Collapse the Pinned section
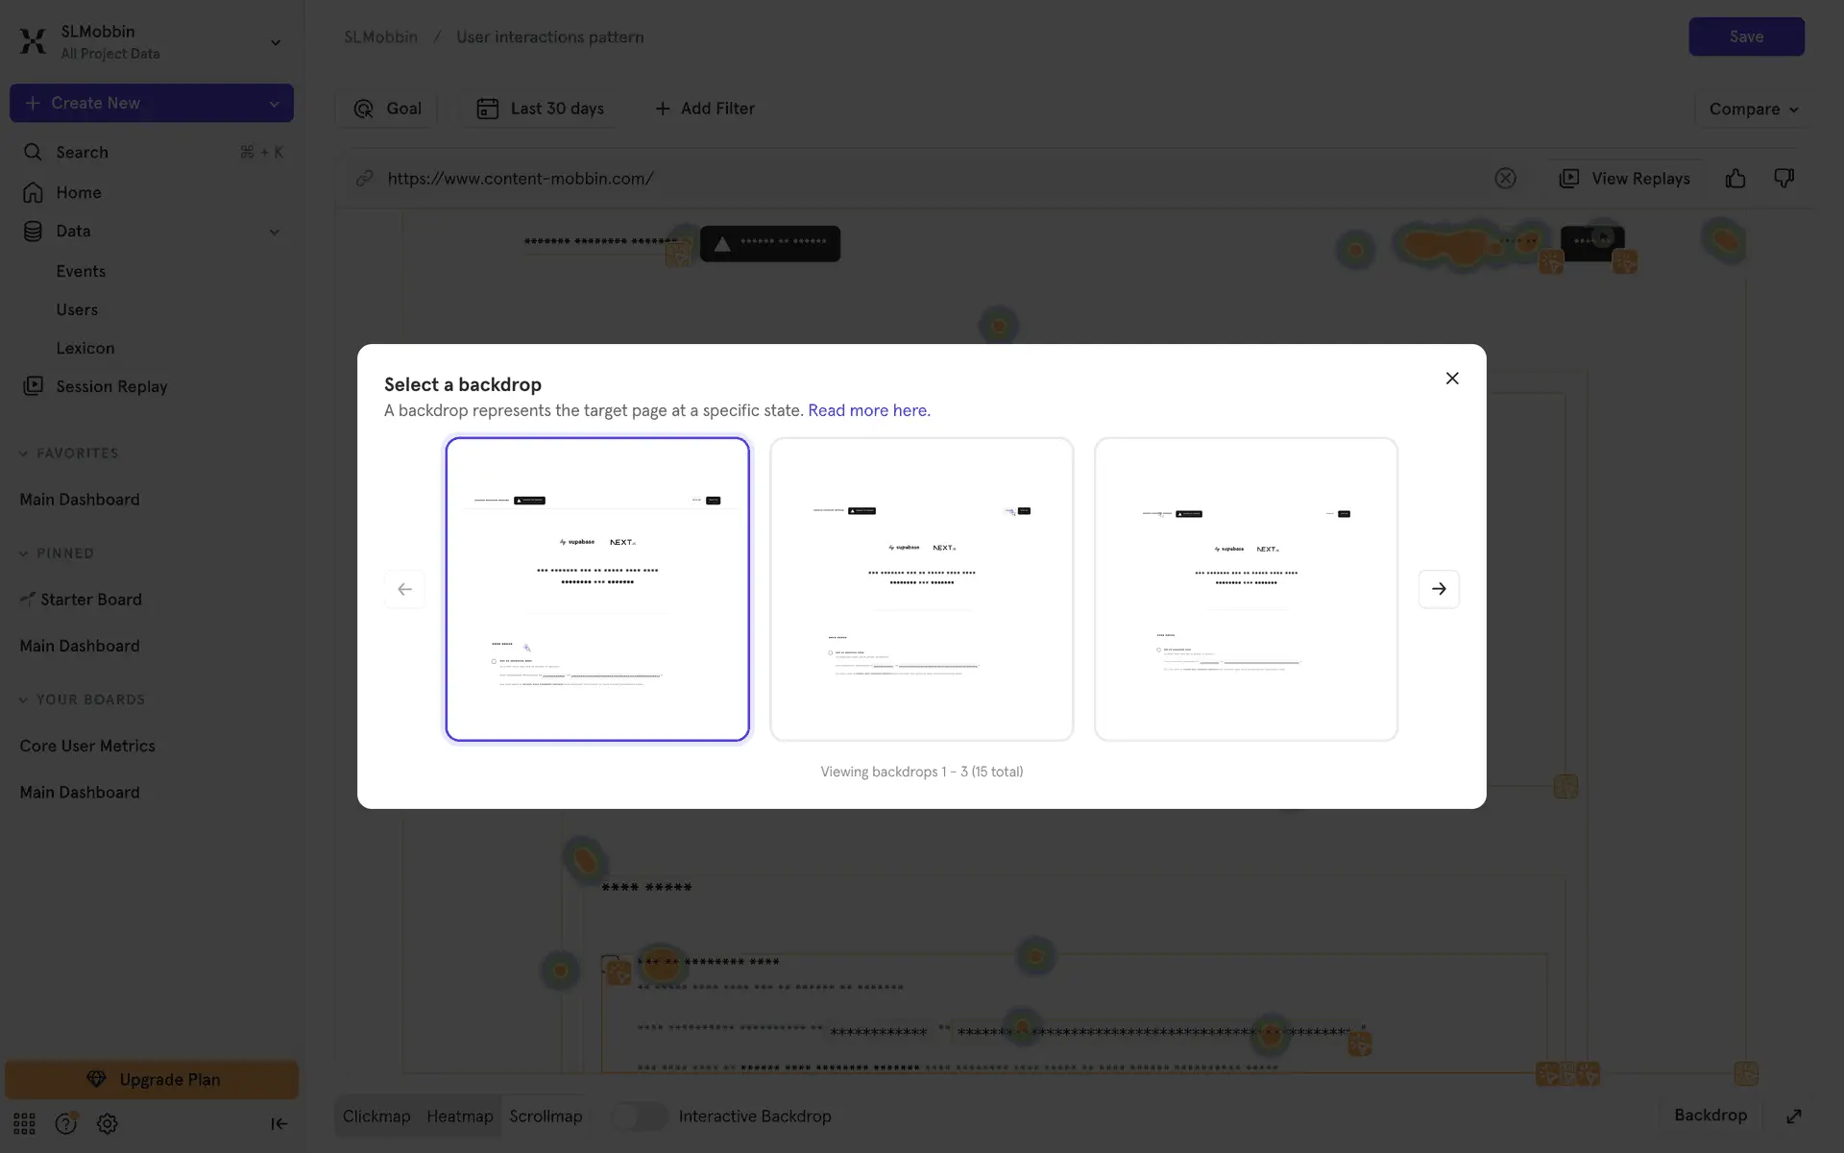This screenshot has width=1844, height=1153. click(x=24, y=553)
